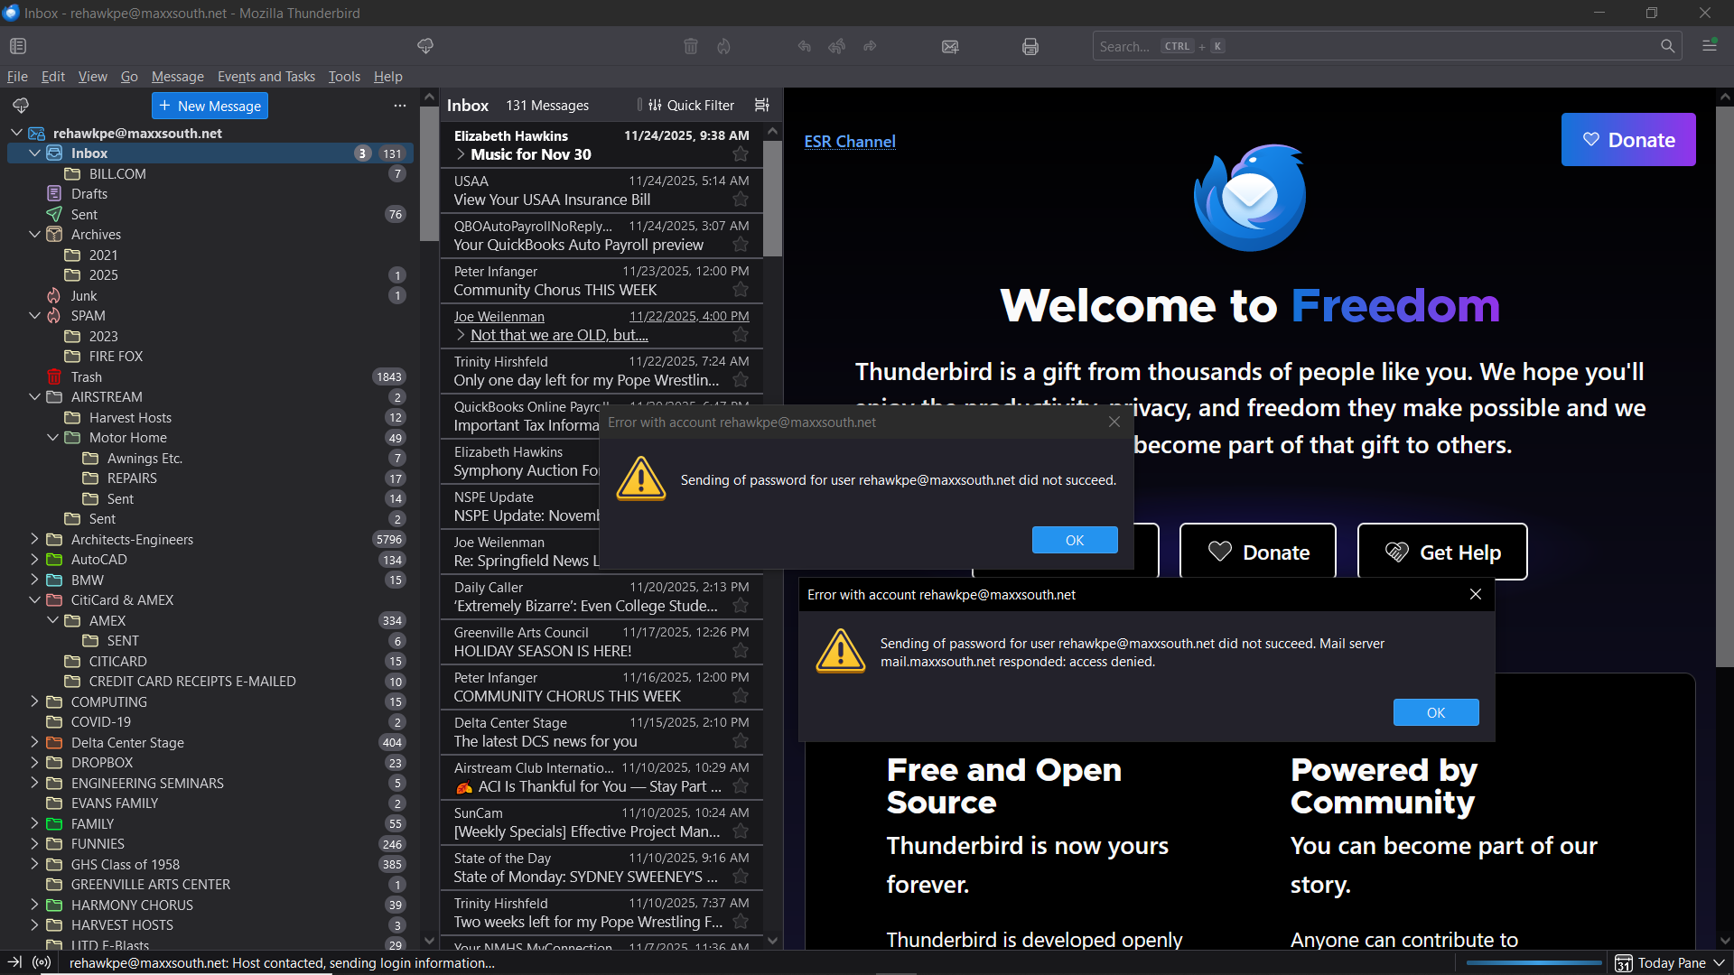The width and height of the screenshot is (1734, 975).
Task: Open the Tools menu
Action: pos(344,77)
